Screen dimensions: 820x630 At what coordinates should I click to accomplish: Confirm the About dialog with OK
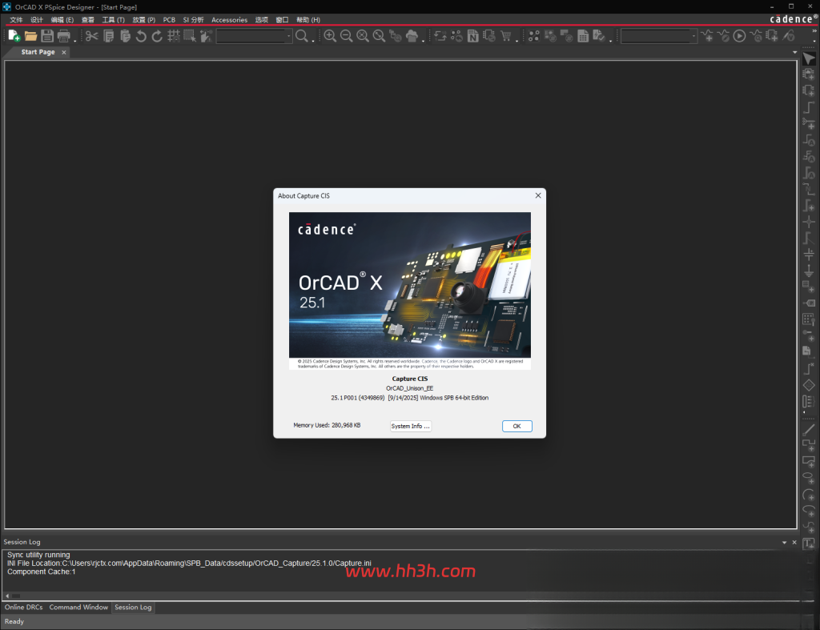(517, 426)
